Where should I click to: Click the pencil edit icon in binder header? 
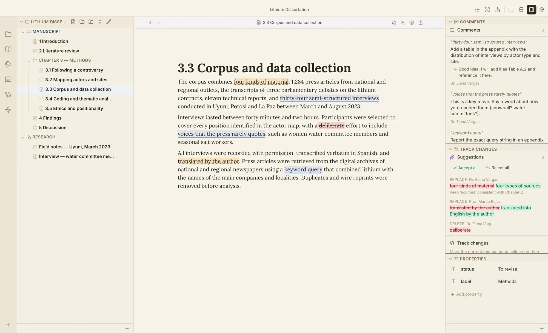tap(109, 22)
